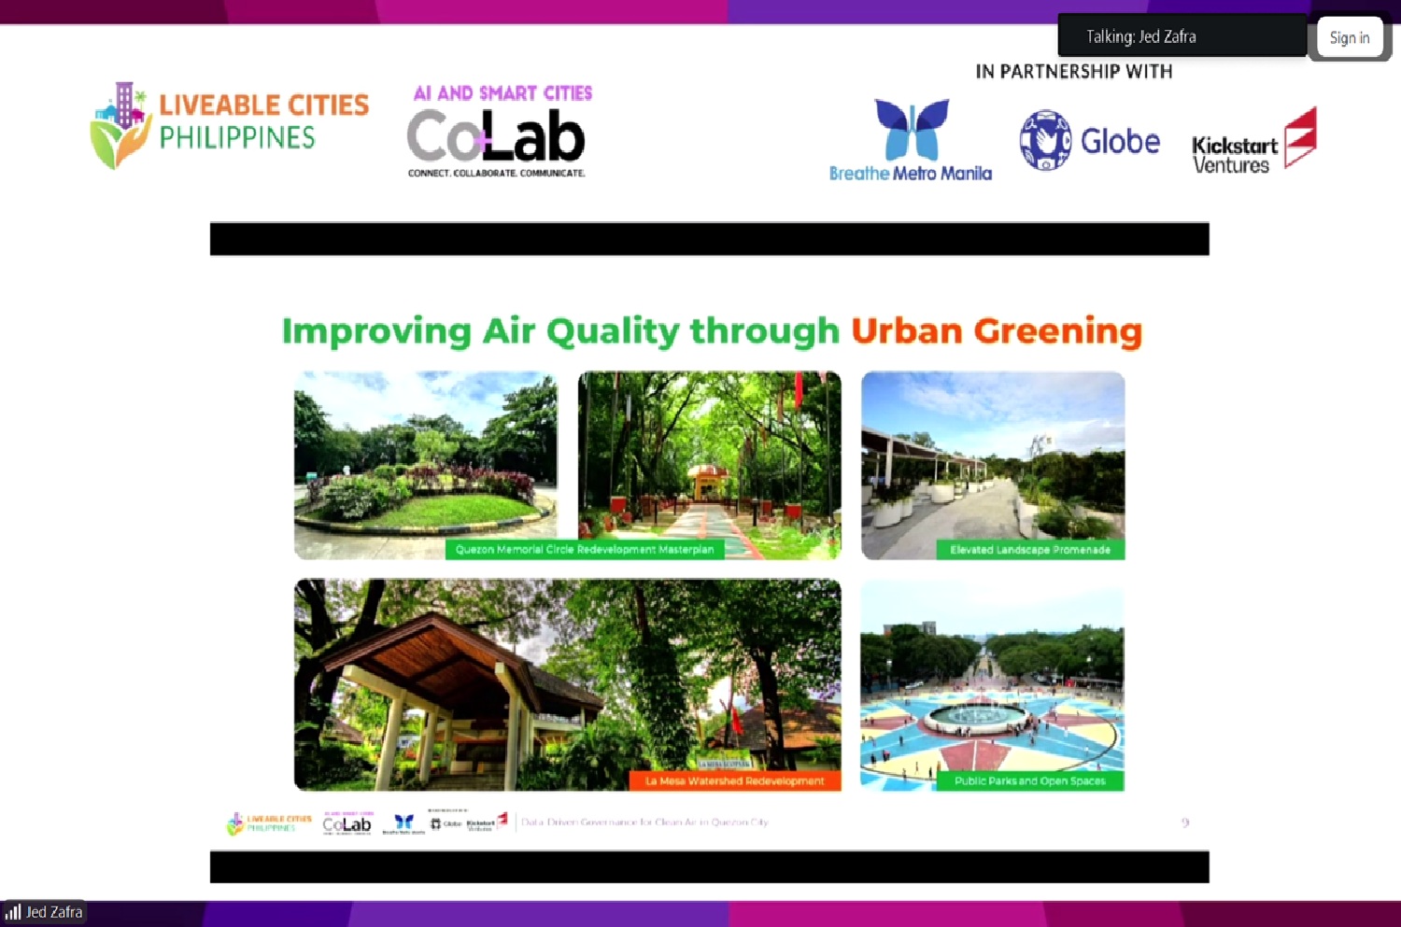Click the small Liveable Cities footer logo
Image resolution: width=1401 pixels, height=927 pixels.
[x=269, y=822]
